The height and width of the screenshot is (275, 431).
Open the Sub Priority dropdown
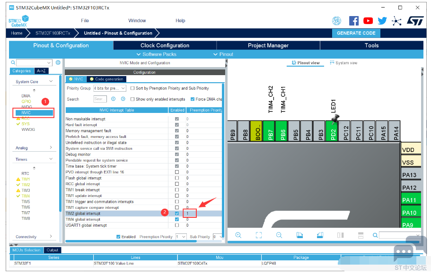218,237
